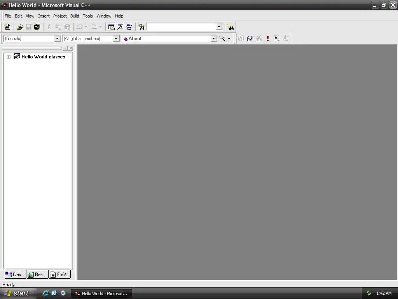Click the Go debug icon
This screenshot has height=299, width=398.
277,39
